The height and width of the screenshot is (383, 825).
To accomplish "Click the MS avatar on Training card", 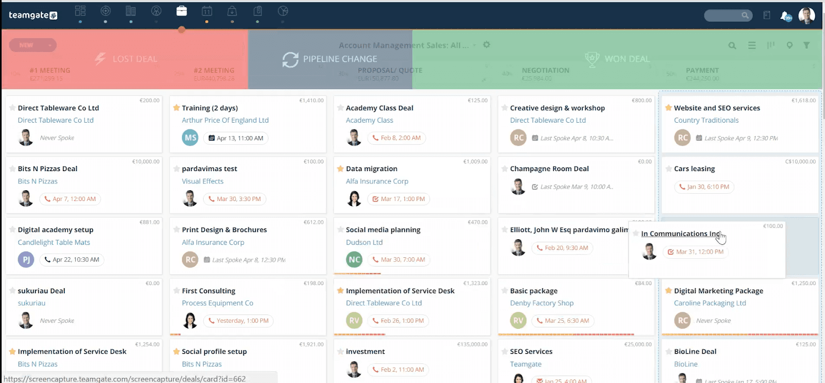I will [190, 138].
